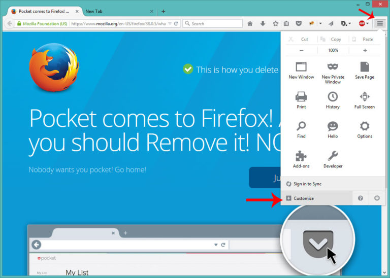Click Paste in the edit controls
This screenshot has width=390, height=278.
(365, 39)
